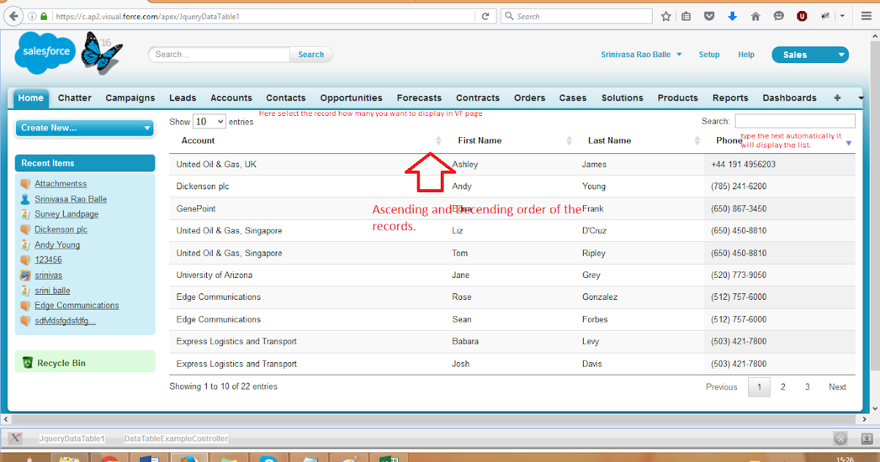Click the Salesforce Search button
The height and width of the screenshot is (462, 880).
311,54
